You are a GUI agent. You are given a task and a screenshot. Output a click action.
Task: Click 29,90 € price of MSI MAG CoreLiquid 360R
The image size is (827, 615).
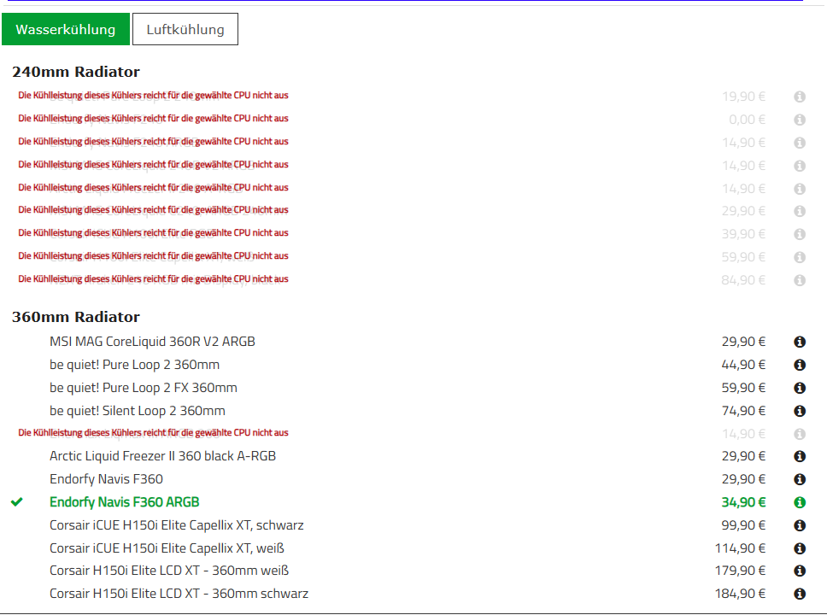point(743,342)
